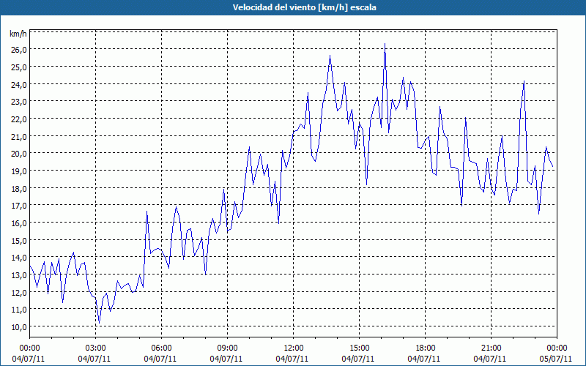Click the 16,0 y-axis label

point(18,223)
